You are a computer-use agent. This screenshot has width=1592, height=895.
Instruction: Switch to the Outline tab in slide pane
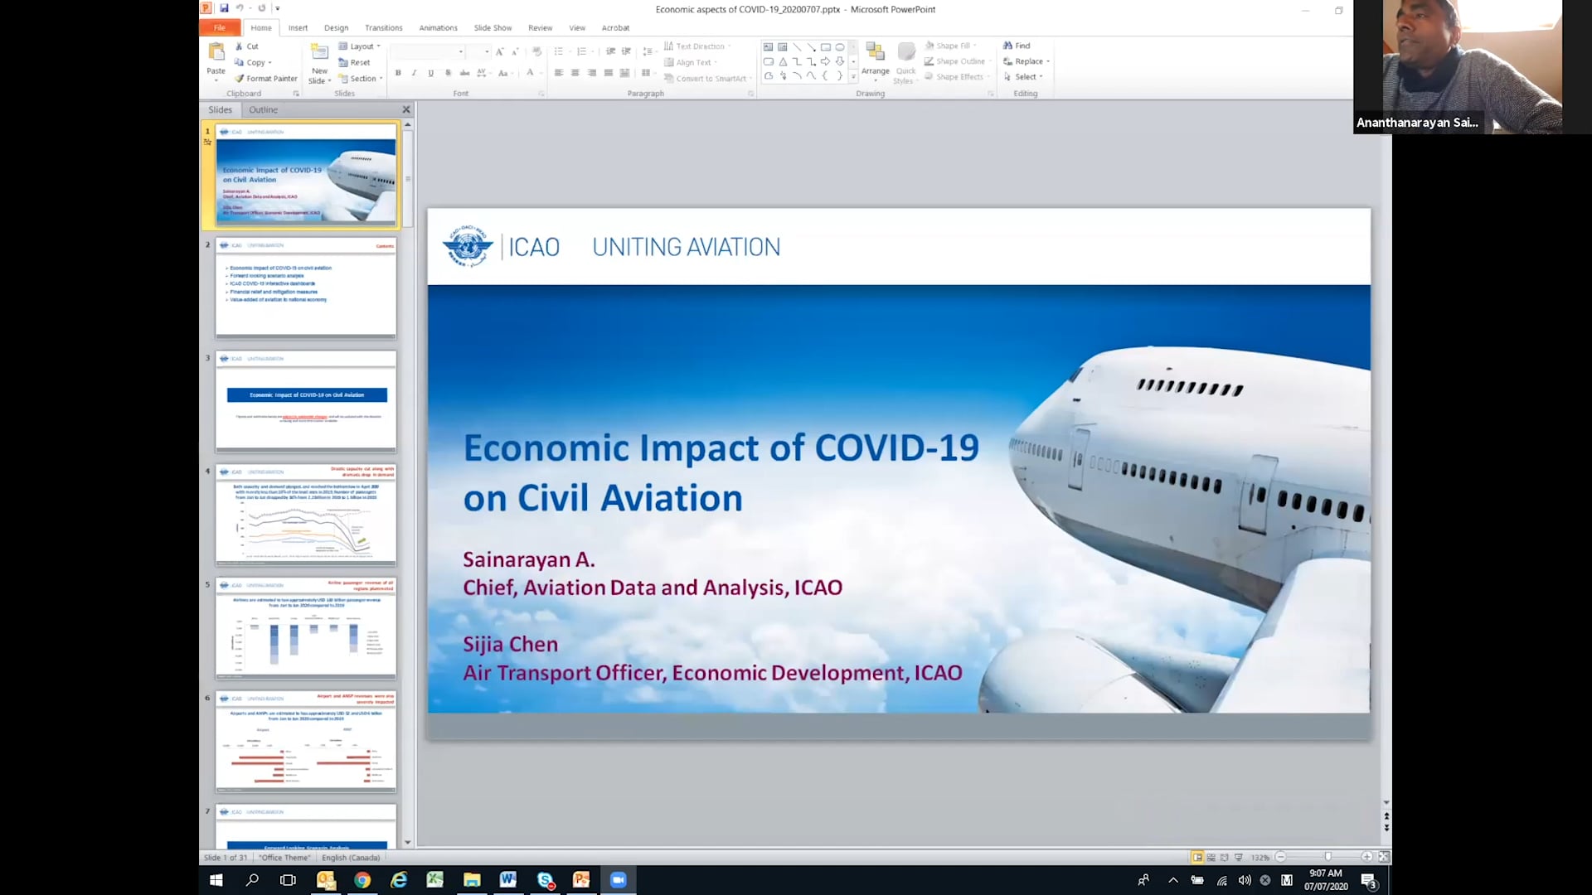263,109
